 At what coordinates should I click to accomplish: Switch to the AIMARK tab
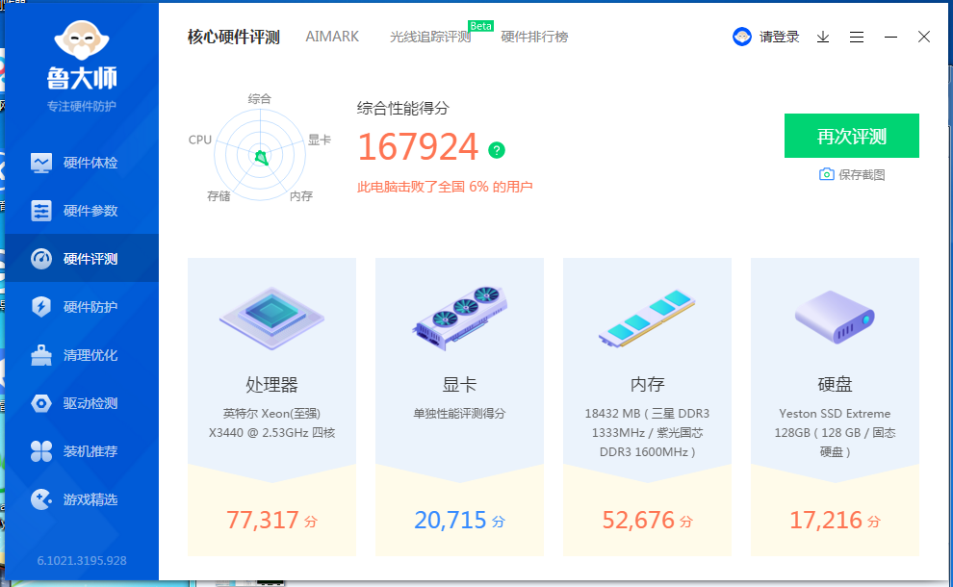[332, 37]
